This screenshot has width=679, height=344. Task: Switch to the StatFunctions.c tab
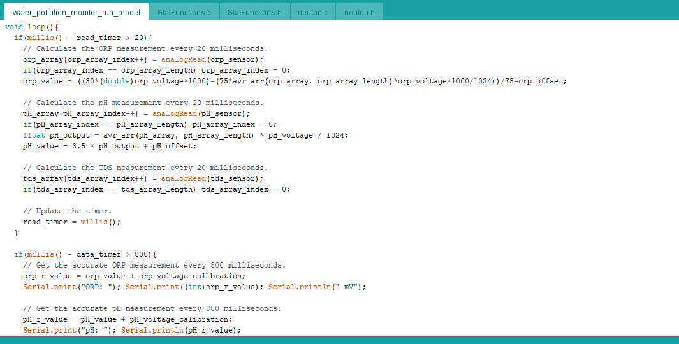(184, 12)
